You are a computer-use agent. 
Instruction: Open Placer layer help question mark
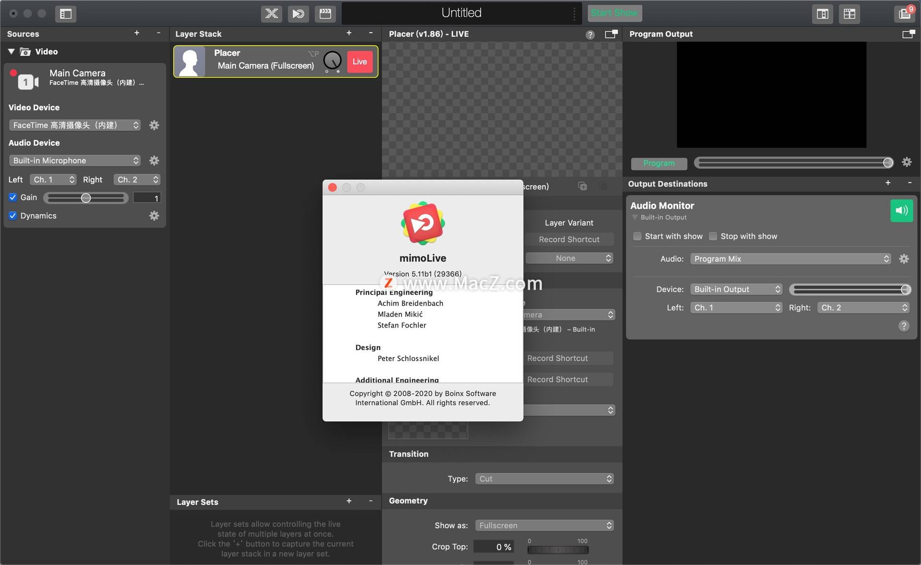[x=590, y=35]
